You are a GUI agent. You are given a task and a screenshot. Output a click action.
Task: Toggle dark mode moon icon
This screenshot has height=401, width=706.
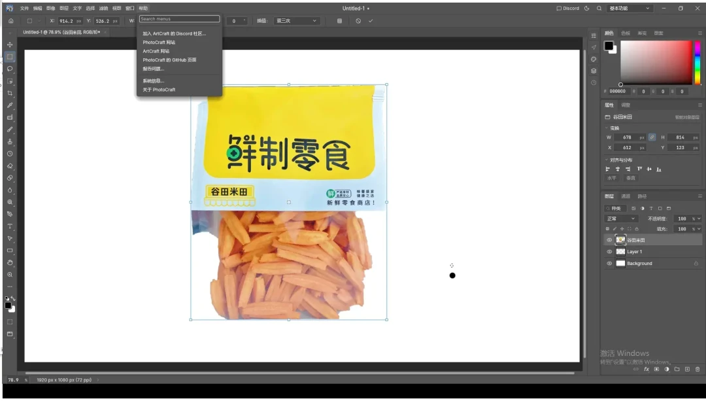pyautogui.click(x=586, y=8)
